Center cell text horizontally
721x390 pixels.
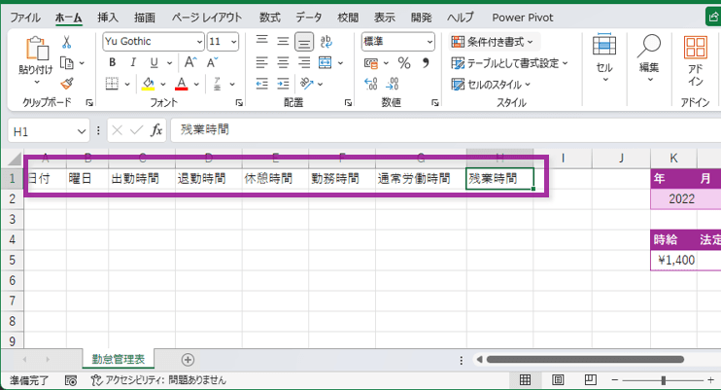(283, 62)
